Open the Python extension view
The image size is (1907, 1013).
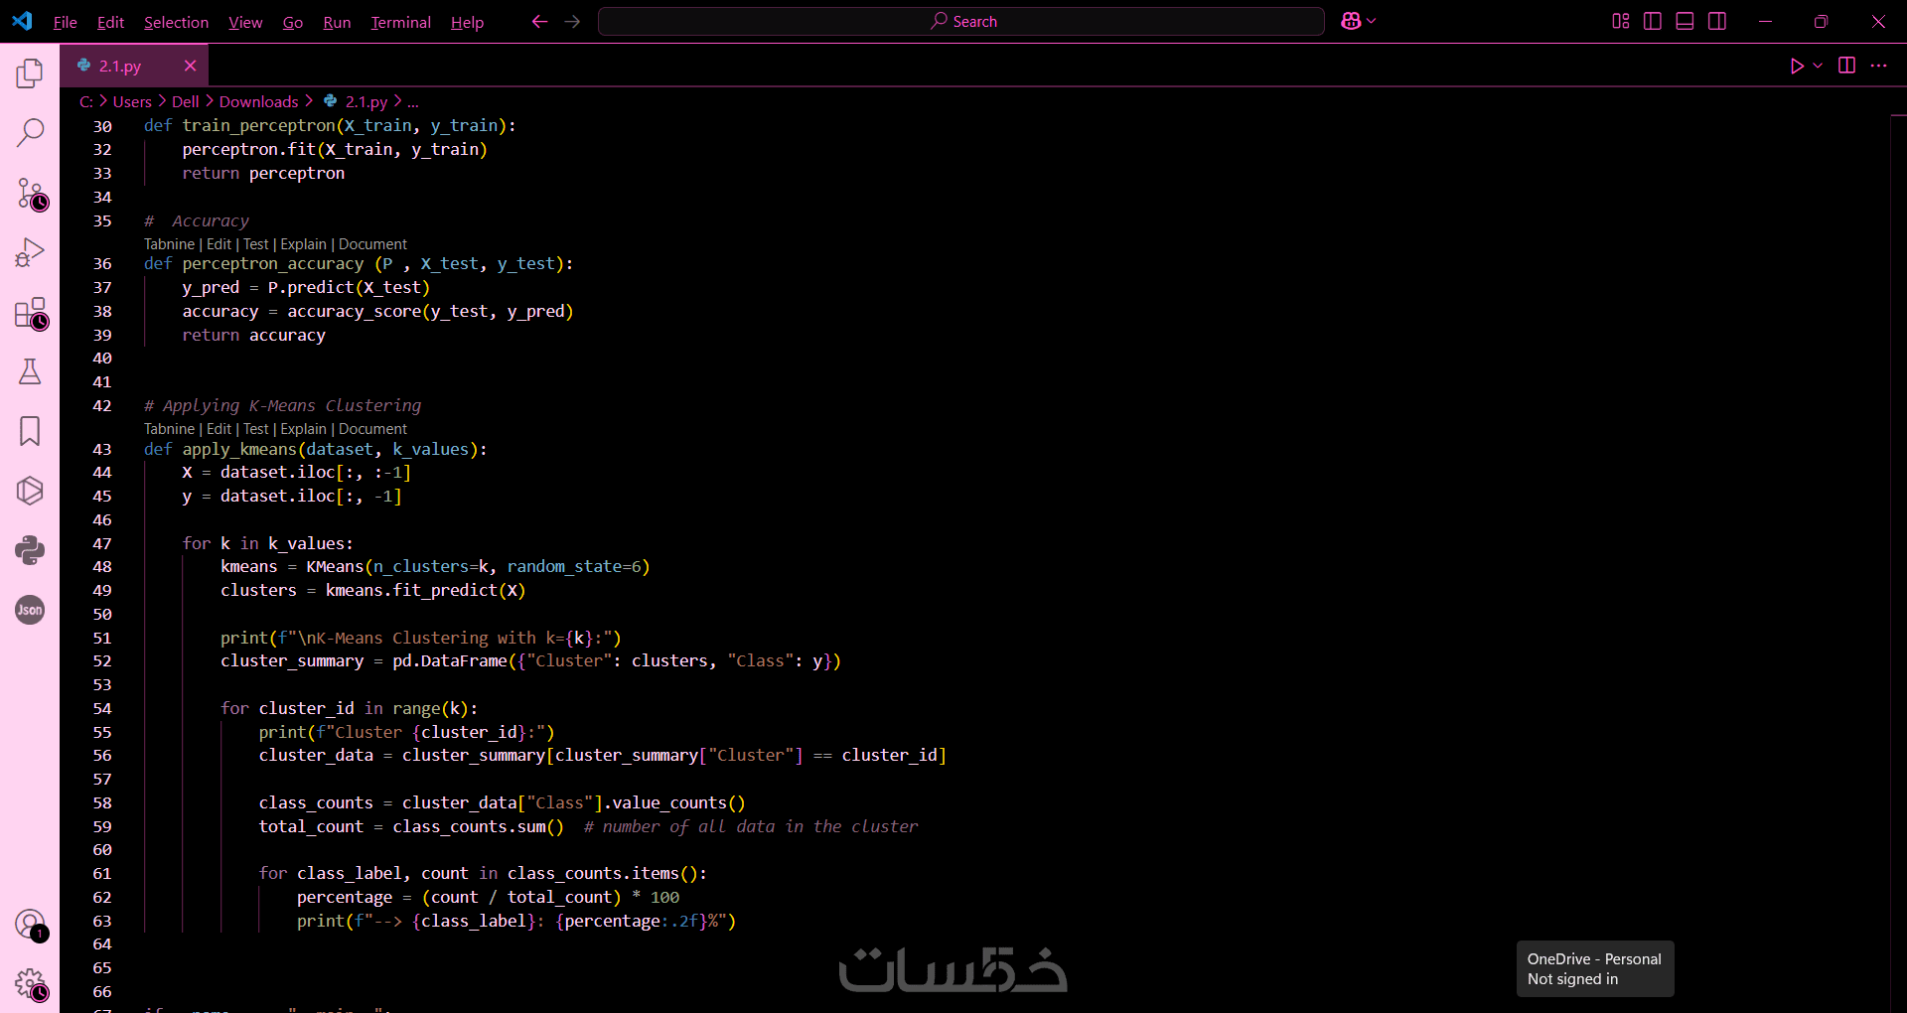click(x=30, y=550)
